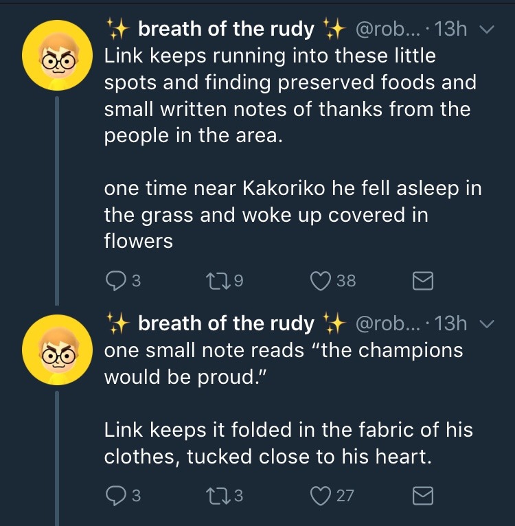Click the @rob... handle on first tweet
This screenshot has height=526, width=515.
pyautogui.click(x=389, y=30)
